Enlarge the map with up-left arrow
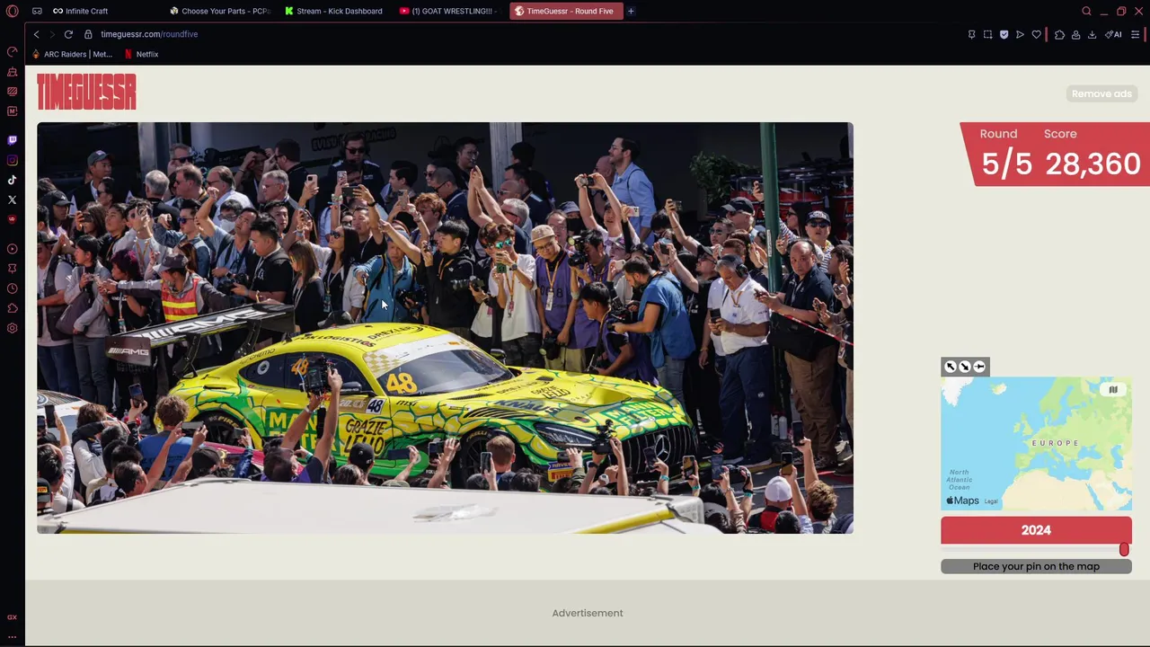This screenshot has height=647, width=1150. [x=950, y=366]
